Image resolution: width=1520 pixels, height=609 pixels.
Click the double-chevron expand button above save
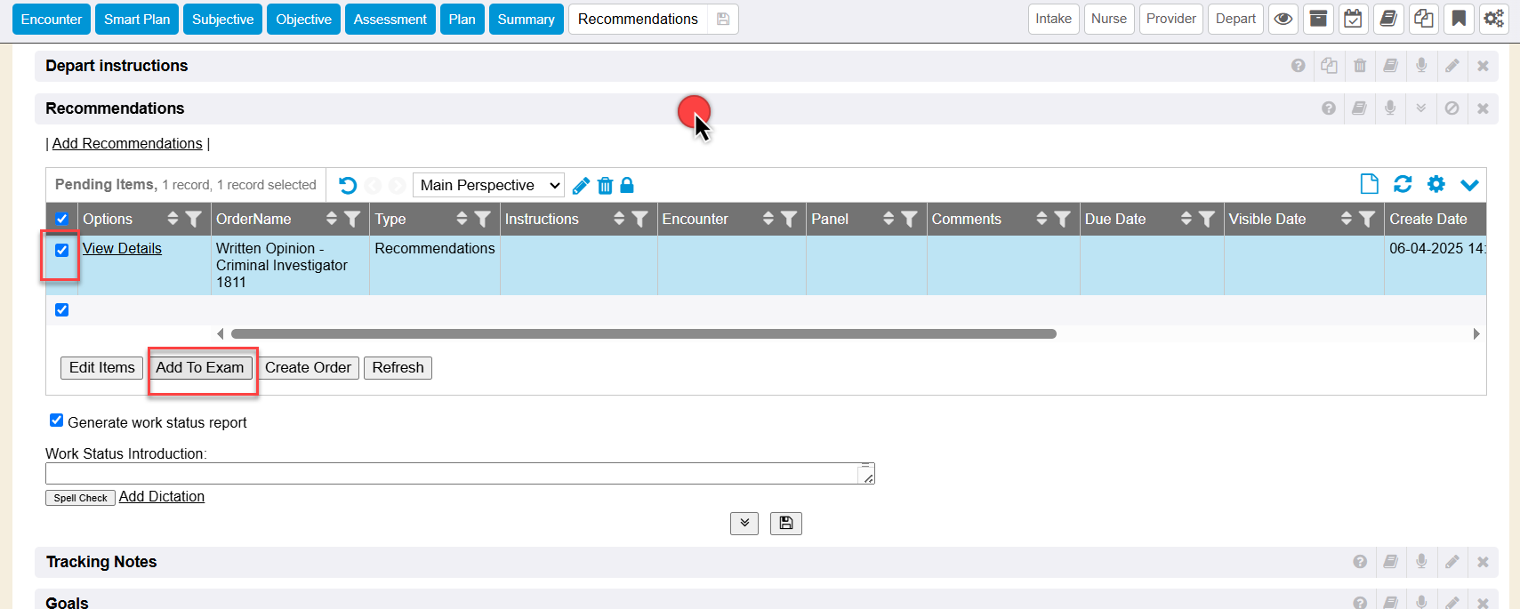pos(744,523)
